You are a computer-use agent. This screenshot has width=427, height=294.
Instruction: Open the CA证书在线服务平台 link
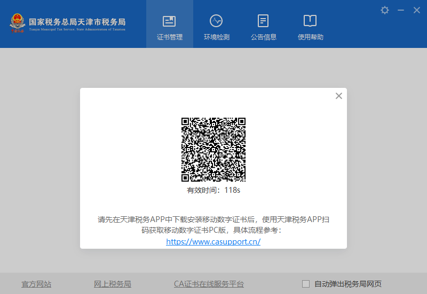[x=209, y=284]
